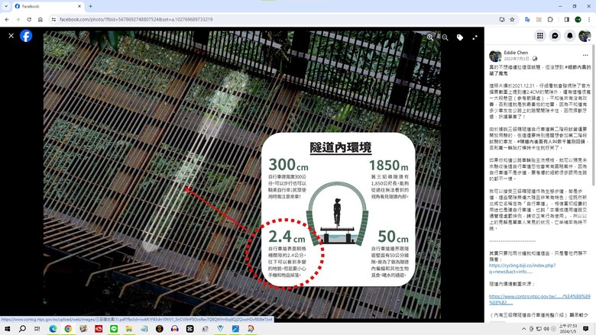Open the www.contcg.ntpc.gov.tw link in the post
The height and width of the screenshot is (335, 596).
(539, 299)
